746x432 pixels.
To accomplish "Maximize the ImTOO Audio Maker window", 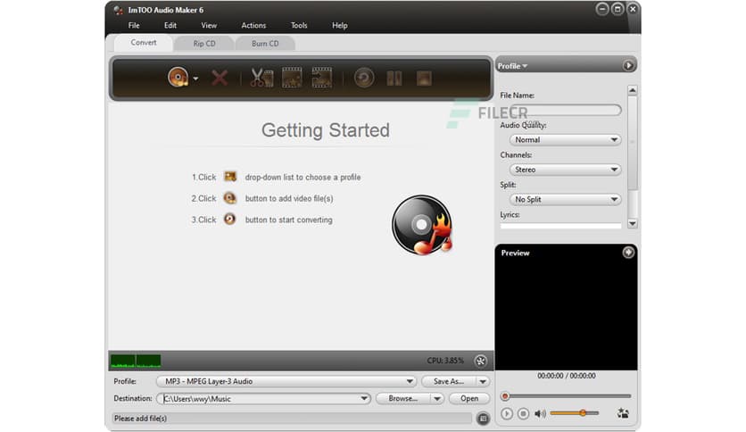I will [618, 9].
